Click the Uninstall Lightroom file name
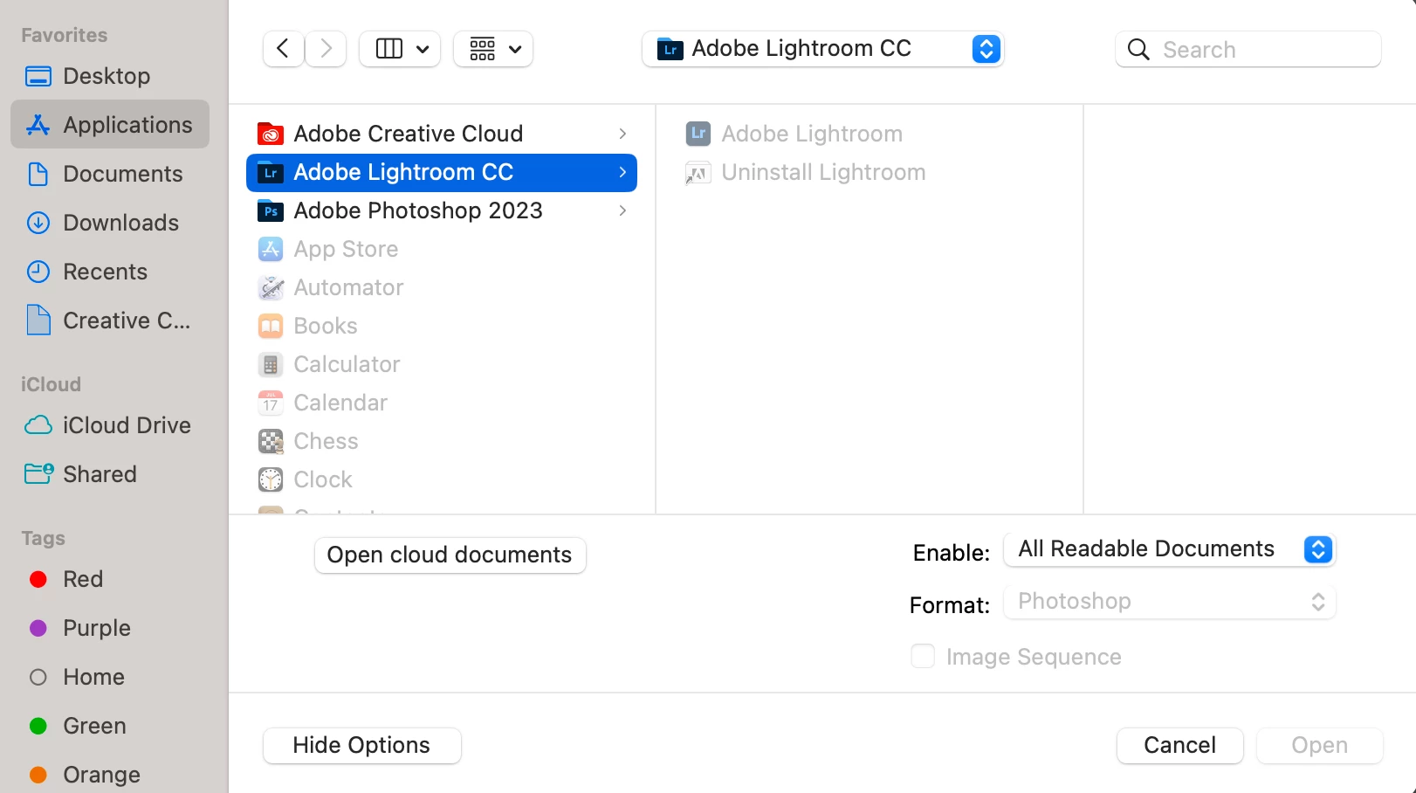The width and height of the screenshot is (1416, 793). (823, 172)
